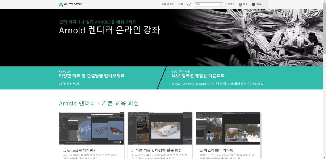Open the shopping cart icon
The width and height of the screenshot is (326, 159).
coord(189,4)
